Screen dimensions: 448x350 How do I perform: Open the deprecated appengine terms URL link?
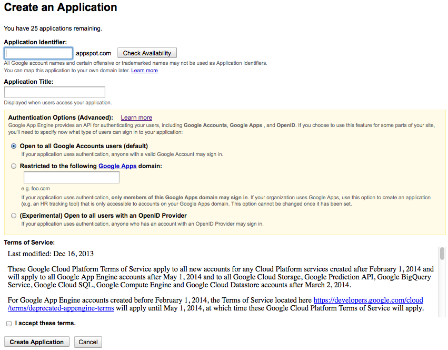pyautogui.click(x=369, y=300)
